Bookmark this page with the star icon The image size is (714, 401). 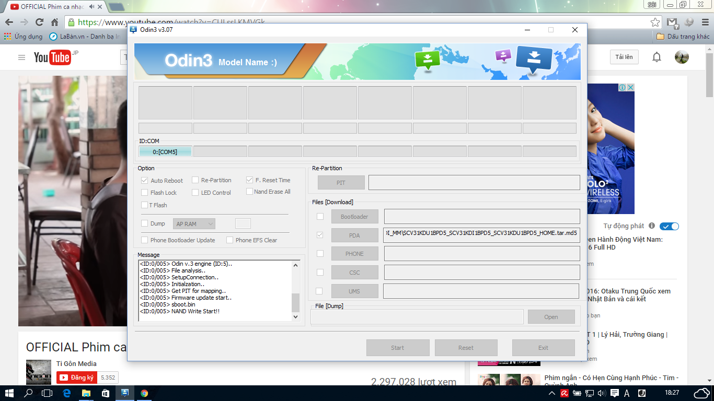(x=655, y=22)
